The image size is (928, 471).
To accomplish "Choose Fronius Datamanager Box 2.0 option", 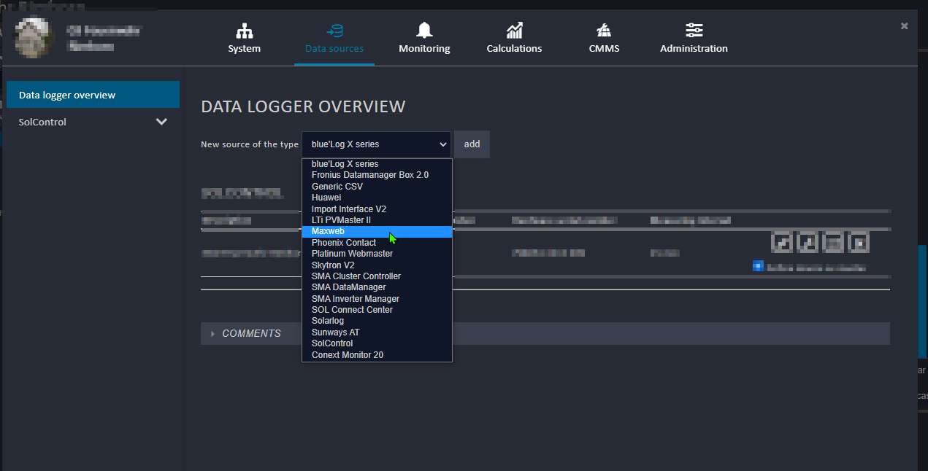I will click(x=377, y=175).
